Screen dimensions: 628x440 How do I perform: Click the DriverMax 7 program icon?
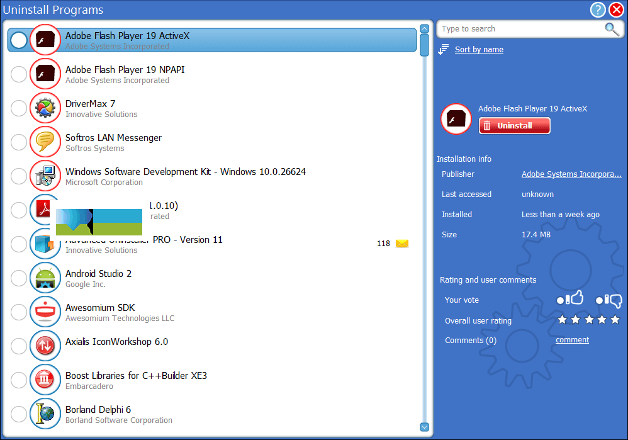[x=45, y=108]
